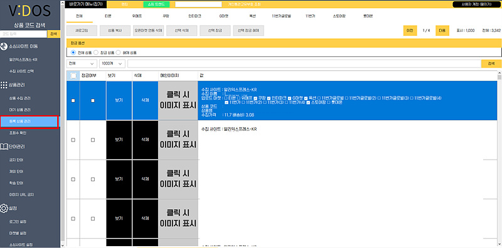This screenshot has width=502, height=248.
Task: Click the open book icon beside 단어관리
Action: tap(4, 147)
